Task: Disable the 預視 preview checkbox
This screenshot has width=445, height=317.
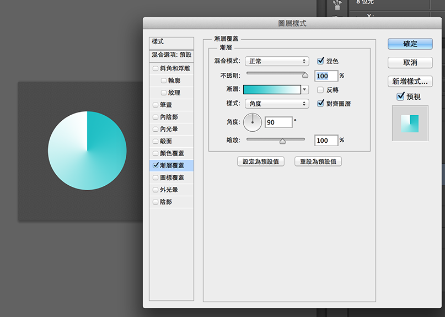Action: click(401, 96)
